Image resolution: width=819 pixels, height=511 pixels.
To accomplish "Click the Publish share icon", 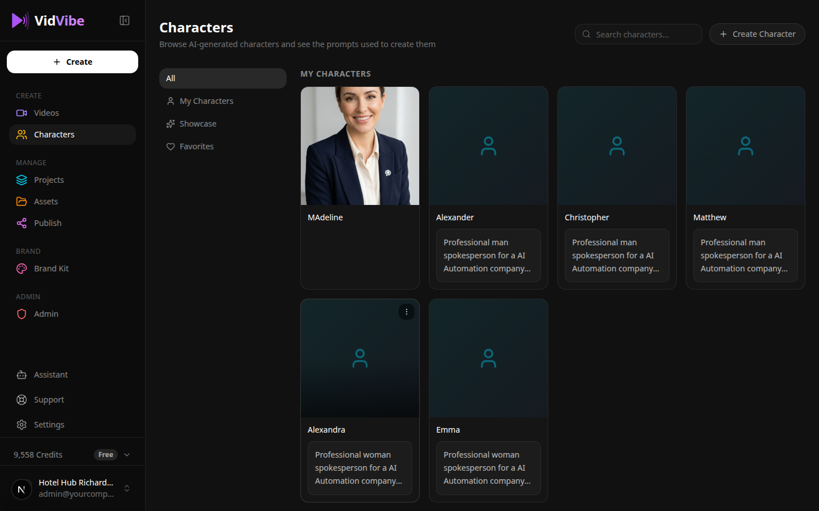I will (x=22, y=223).
